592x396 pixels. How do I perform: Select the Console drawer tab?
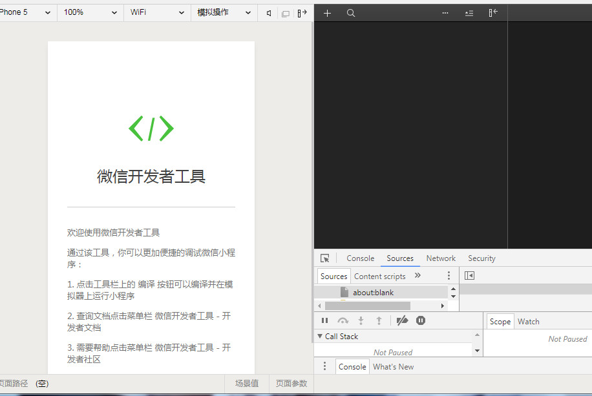click(x=352, y=367)
